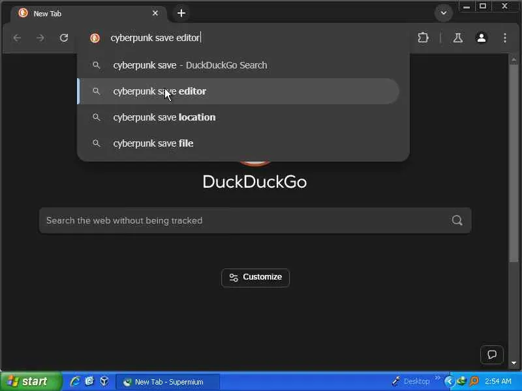522x391 pixels.
Task: Activate 'New Tab - Supermium' taskbar button
Action: click(168, 382)
